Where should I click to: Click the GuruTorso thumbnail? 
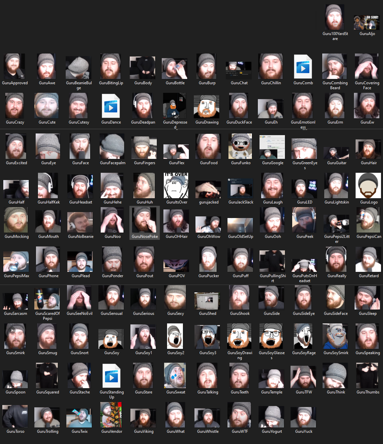tap(15, 416)
